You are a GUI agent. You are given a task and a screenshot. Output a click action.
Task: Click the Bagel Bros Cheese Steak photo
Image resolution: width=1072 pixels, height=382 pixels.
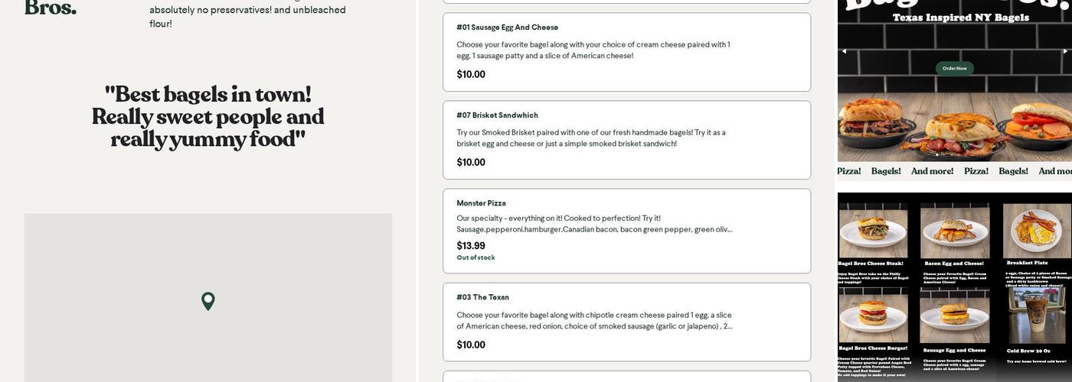[873, 230]
